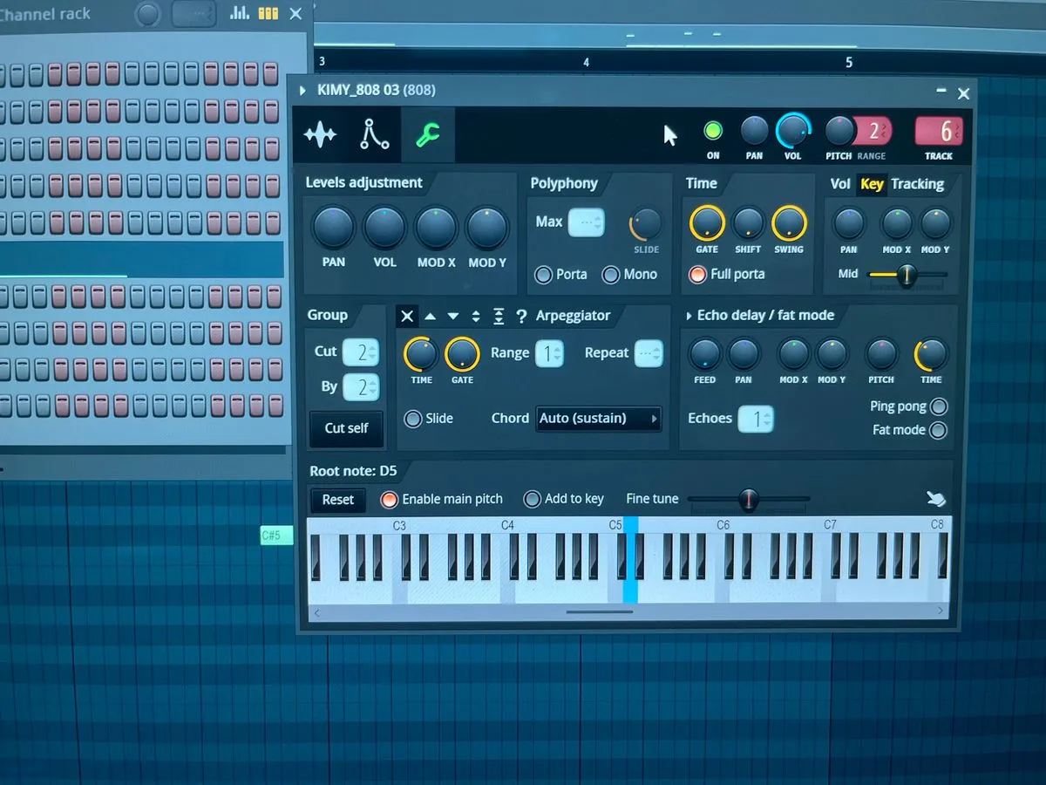This screenshot has height=785, width=1046.
Task: Disable the Enable main pitch option
Action: tap(389, 499)
